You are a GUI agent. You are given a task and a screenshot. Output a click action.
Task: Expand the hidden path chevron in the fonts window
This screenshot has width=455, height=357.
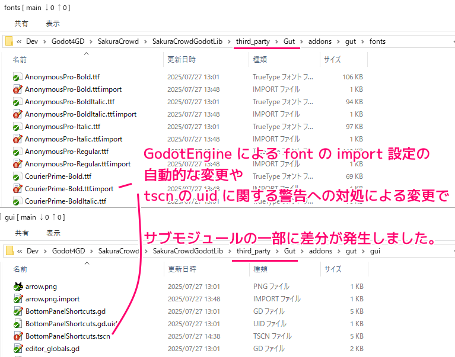[20, 41]
